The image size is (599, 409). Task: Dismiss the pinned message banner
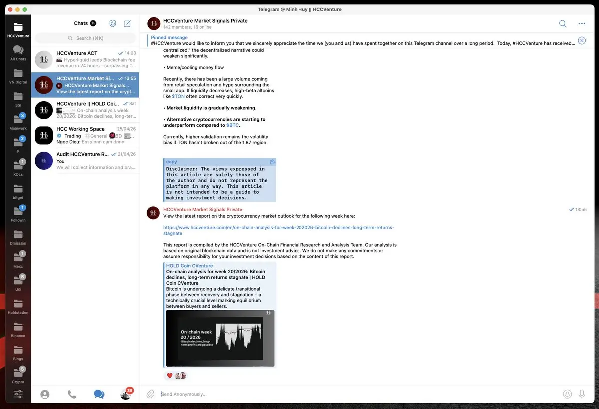(582, 40)
